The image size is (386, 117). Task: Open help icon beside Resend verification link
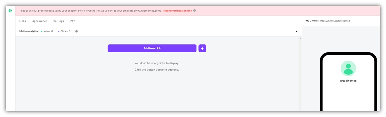click(195, 11)
